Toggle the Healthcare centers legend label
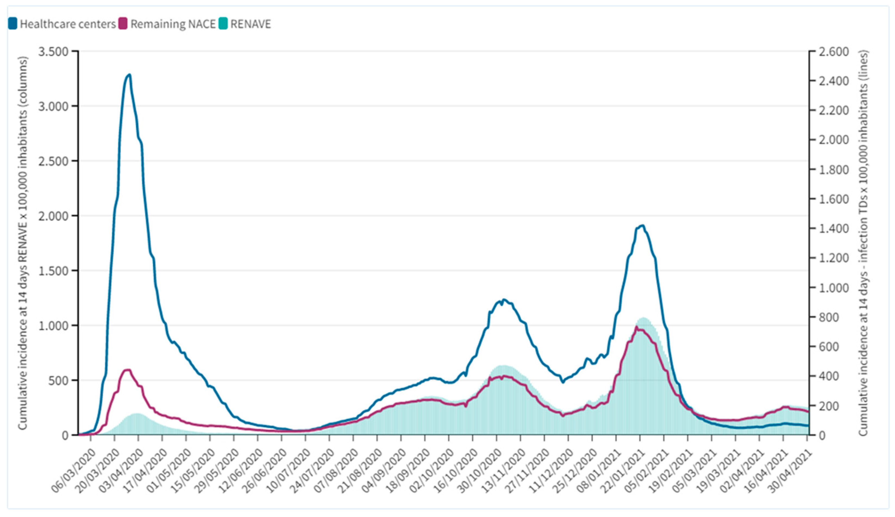Viewport: 895px width, 517px height. (x=68, y=24)
